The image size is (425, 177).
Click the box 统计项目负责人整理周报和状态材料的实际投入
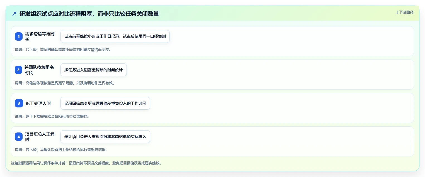[105, 137]
